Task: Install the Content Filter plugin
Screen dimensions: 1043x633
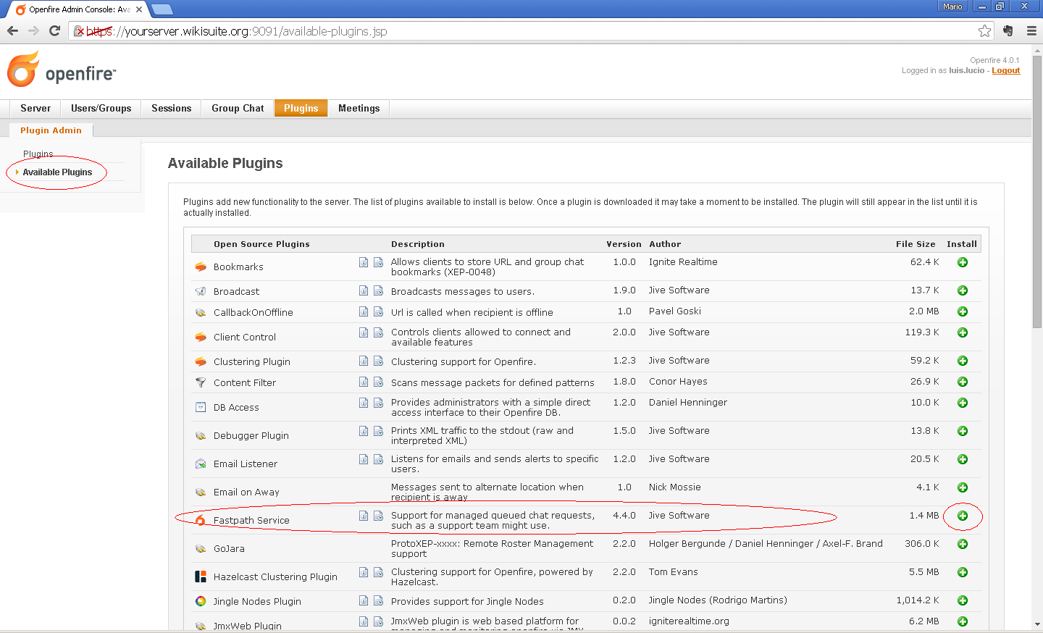Action: (963, 382)
